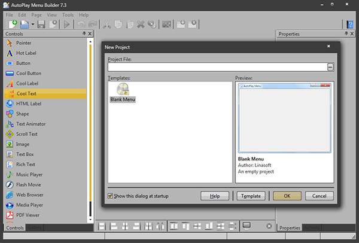The width and height of the screenshot is (359, 243).
Task: Pin the Controls panel
Action: pos(84,34)
